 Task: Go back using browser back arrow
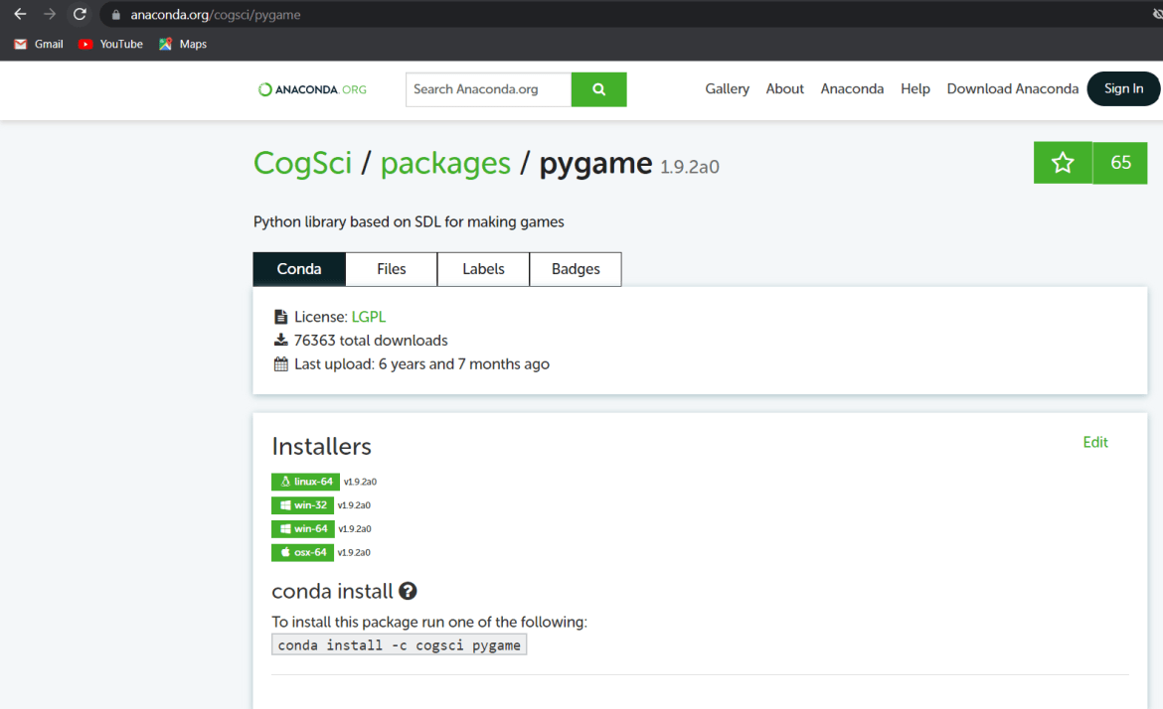[20, 14]
